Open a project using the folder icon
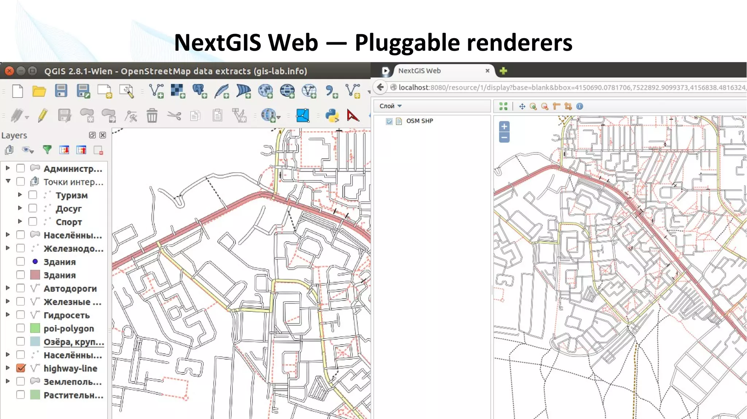The image size is (747, 419). coord(39,91)
